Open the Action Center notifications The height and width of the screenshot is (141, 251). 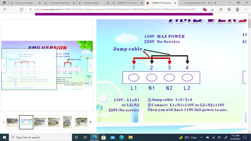(245, 137)
